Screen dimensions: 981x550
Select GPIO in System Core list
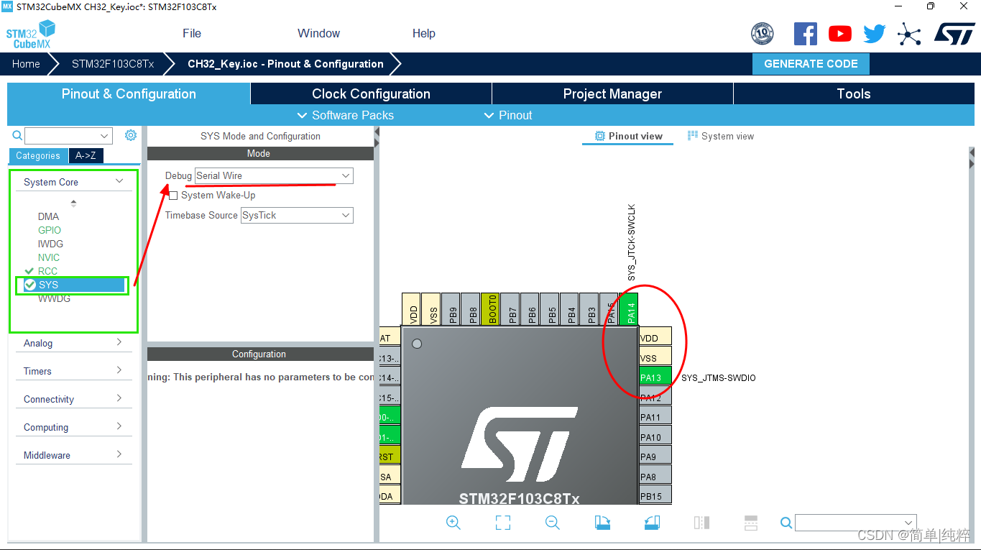tap(50, 230)
